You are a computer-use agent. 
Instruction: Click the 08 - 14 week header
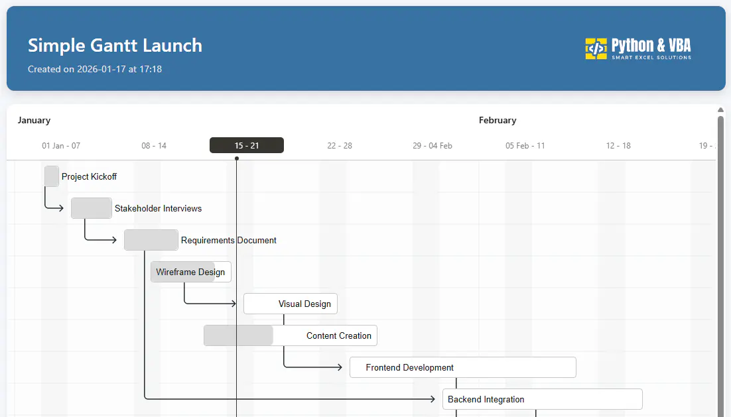click(154, 145)
